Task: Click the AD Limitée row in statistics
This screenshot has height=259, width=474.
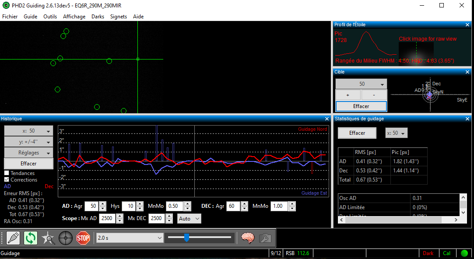Action: pos(399,207)
